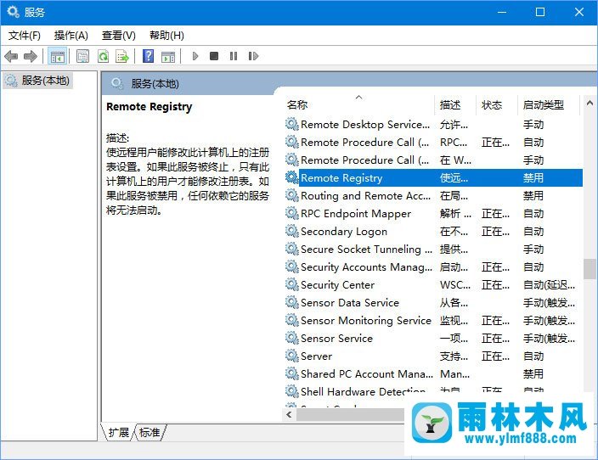Viewport: 598px width, 460px height.
Task: Select Routing and Remote Acc... row name
Action: 366,195
